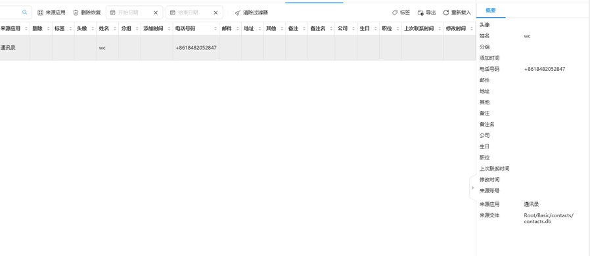Click the search magnifier icon

(x=25, y=12)
